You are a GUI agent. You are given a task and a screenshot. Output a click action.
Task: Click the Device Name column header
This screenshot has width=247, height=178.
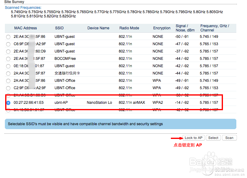tap(98, 28)
